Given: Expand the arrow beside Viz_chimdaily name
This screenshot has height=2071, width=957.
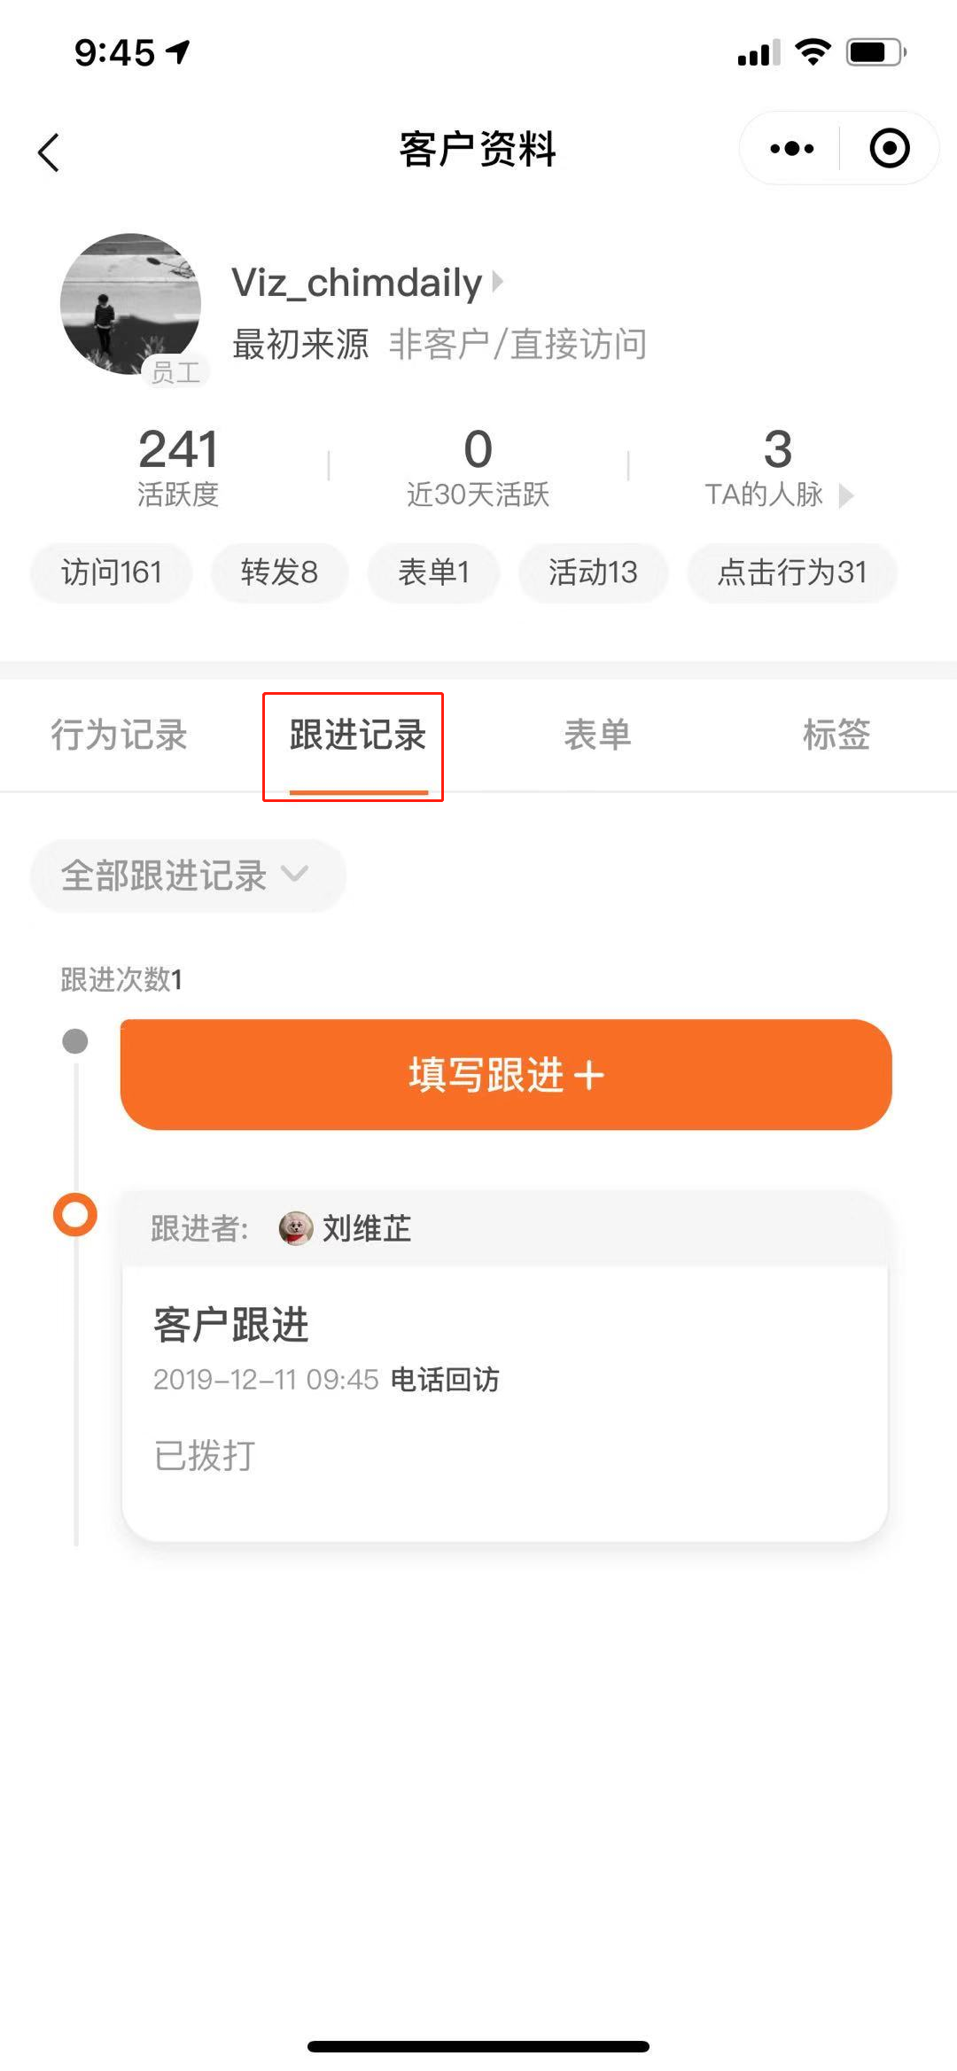Looking at the screenshot, I should click(x=498, y=282).
